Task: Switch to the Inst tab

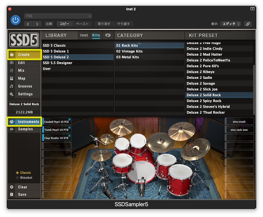Action: [x=84, y=35]
